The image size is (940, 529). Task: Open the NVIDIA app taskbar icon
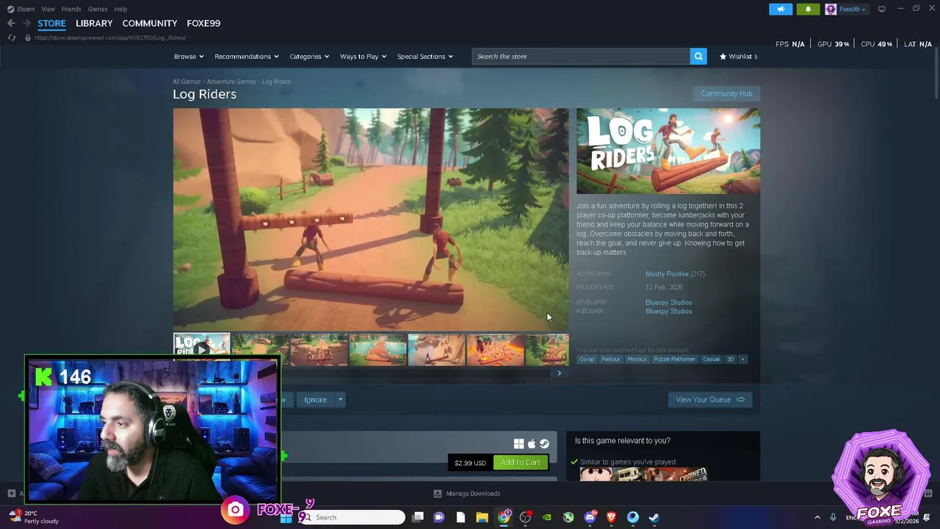click(x=546, y=517)
